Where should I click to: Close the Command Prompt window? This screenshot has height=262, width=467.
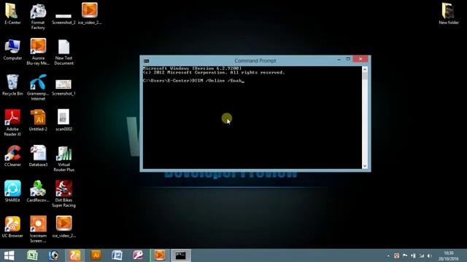[360, 59]
